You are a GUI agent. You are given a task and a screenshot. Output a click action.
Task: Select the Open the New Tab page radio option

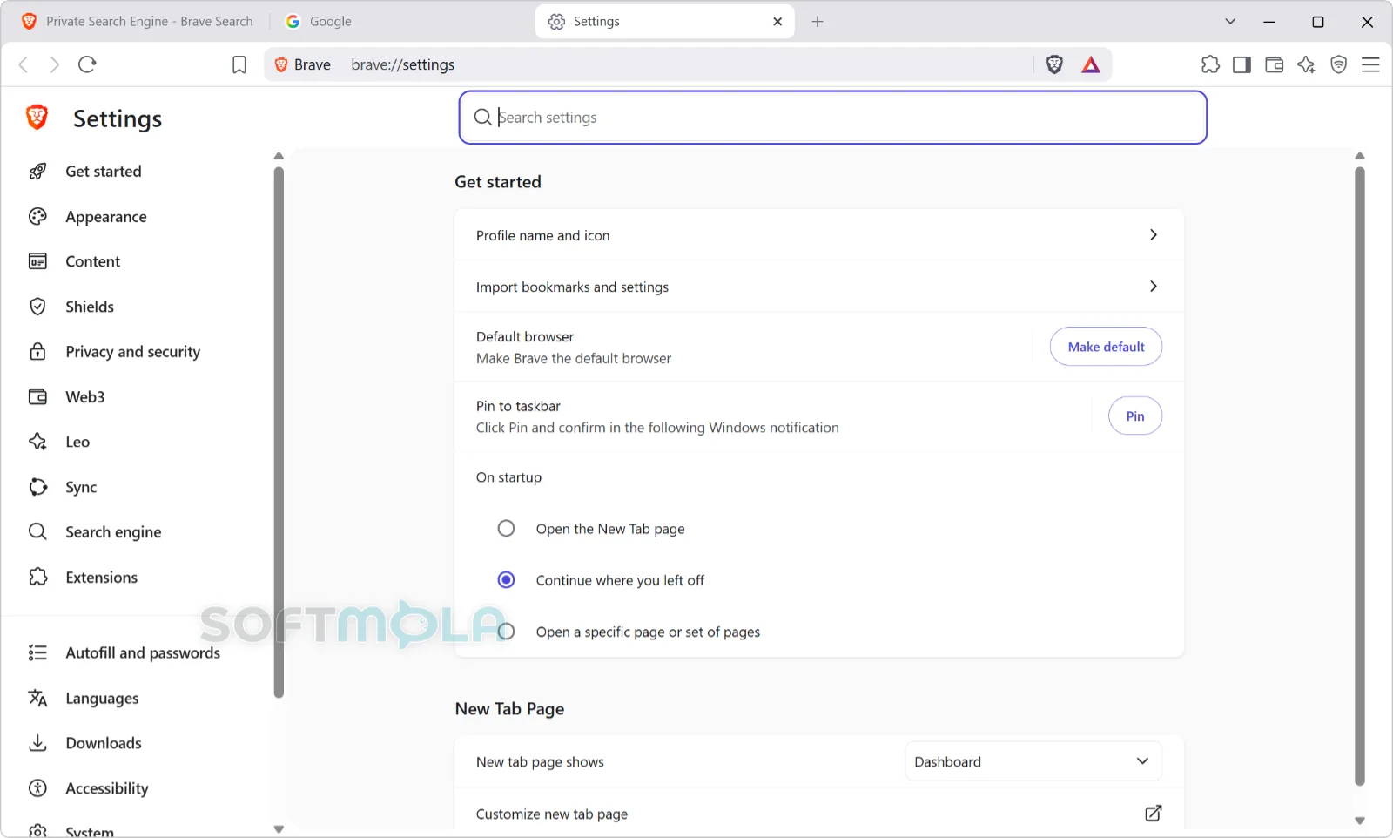click(x=506, y=529)
